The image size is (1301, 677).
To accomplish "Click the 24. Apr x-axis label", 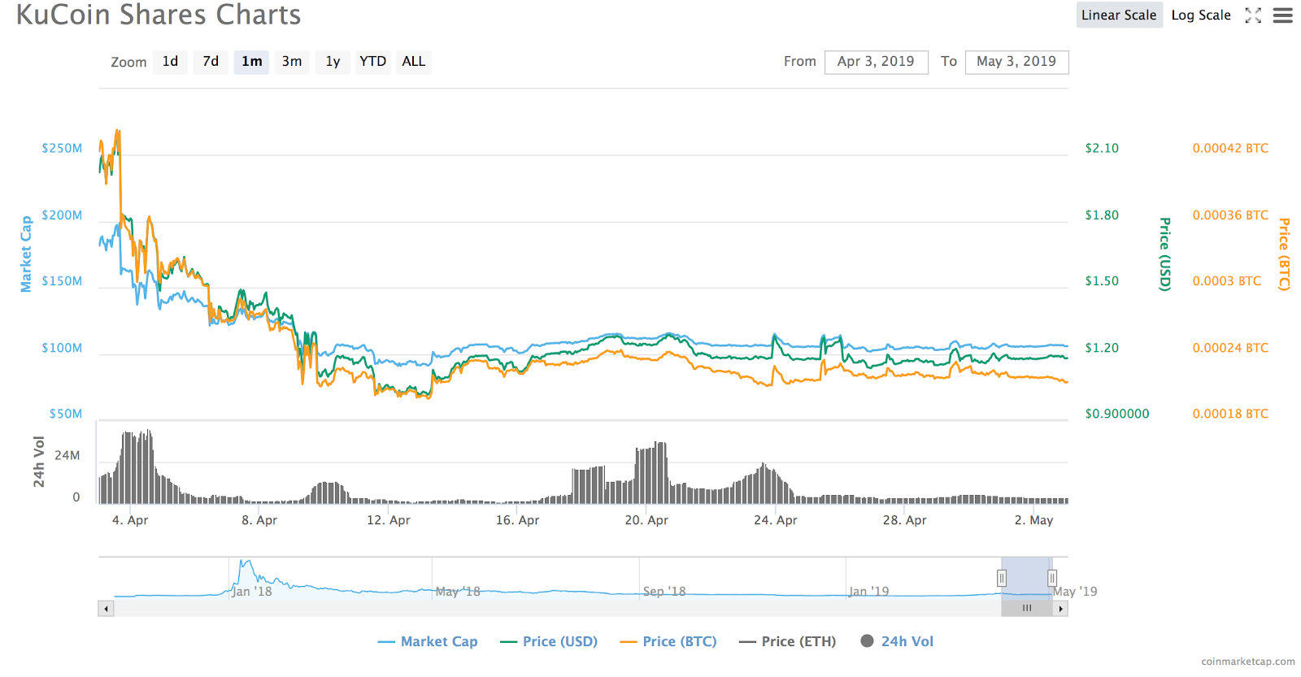I will [776, 520].
